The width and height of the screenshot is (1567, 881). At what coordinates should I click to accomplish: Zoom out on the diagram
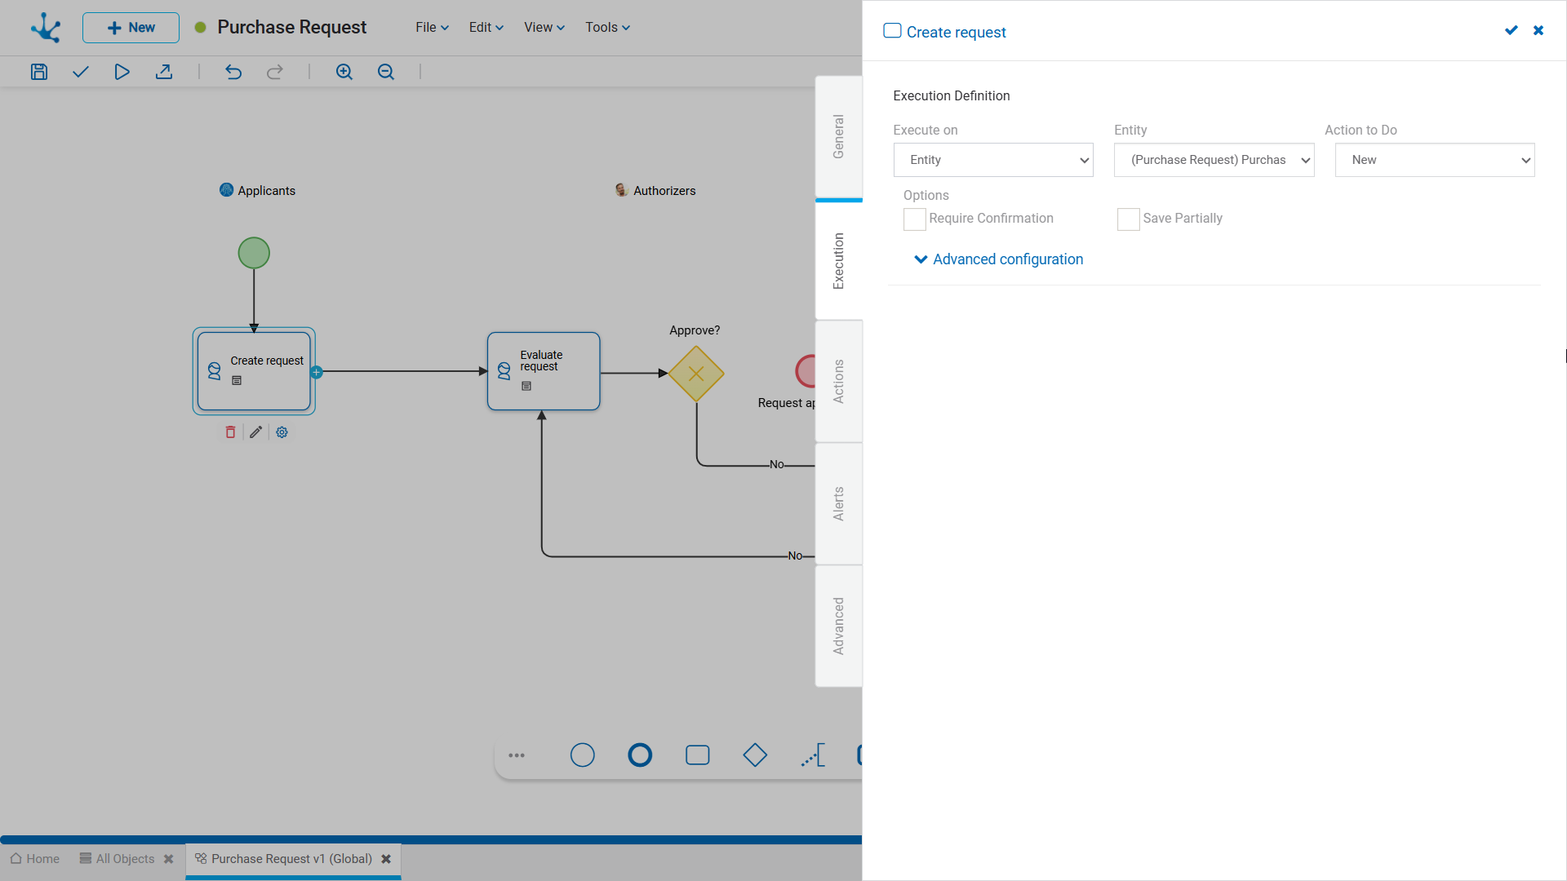pos(386,72)
